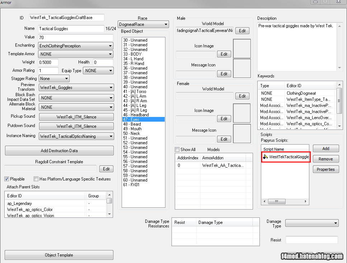347x263 pixels.
Task: Click the ArmorAddon column header
Action: [223, 158]
